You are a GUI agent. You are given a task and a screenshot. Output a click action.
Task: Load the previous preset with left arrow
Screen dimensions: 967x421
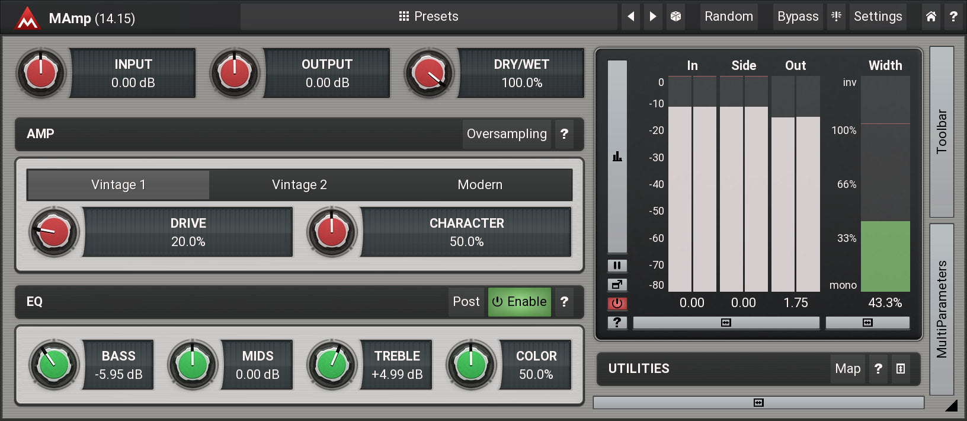pos(631,17)
